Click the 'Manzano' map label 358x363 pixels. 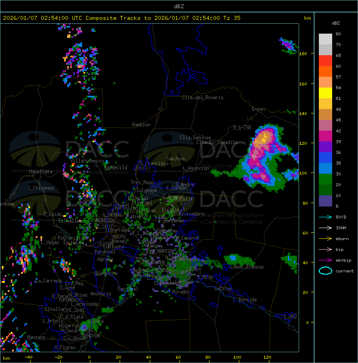tap(36, 337)
